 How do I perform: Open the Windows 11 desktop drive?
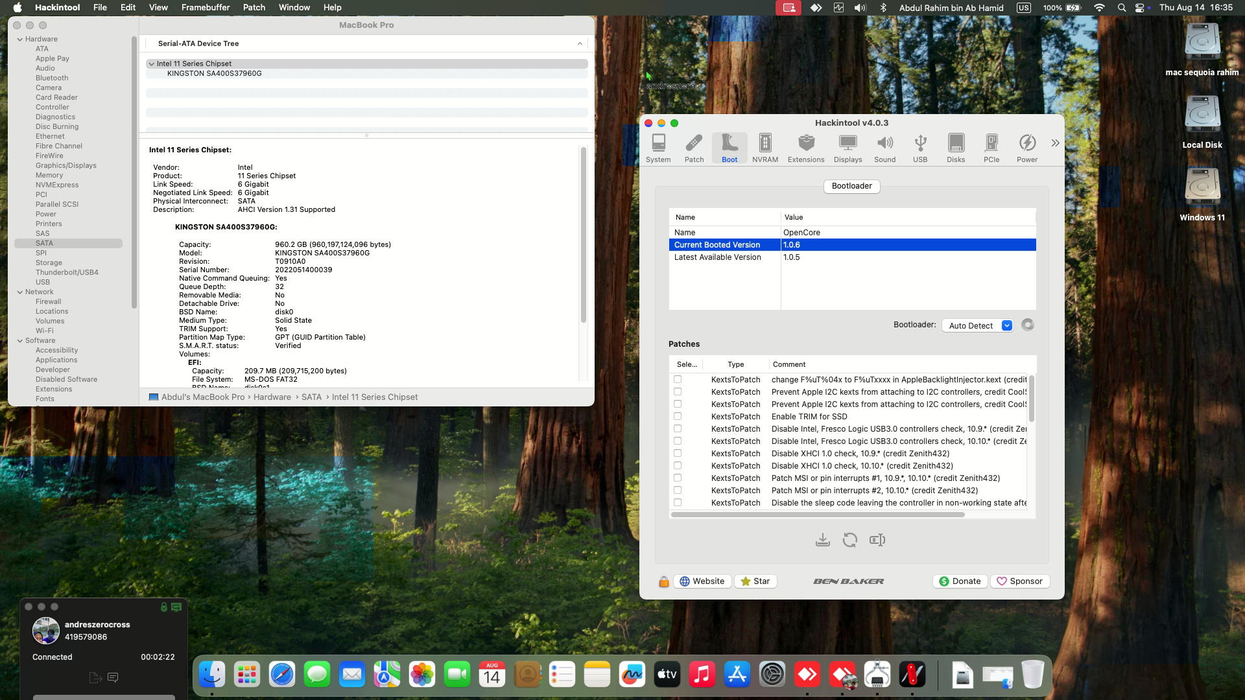click(x=1202, y=194)
